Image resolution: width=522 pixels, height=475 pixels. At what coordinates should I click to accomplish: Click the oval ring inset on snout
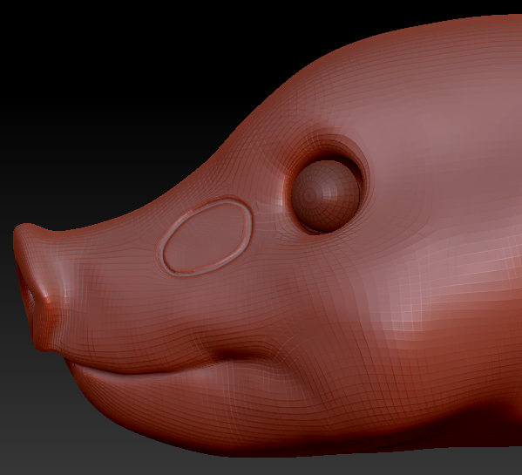pos(207,237)
